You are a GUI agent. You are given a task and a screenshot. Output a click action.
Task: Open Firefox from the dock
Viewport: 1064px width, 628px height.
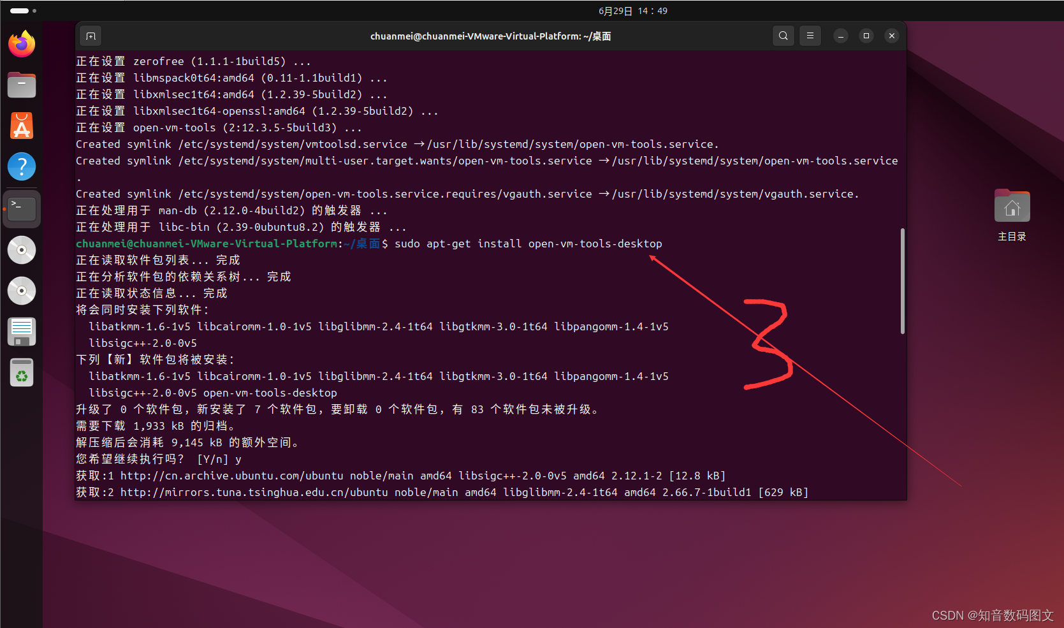[22, 43]
